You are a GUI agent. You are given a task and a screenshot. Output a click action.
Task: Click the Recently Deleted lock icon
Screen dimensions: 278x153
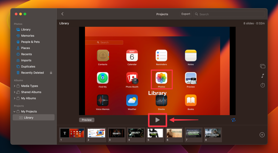[x=51, y=72]
